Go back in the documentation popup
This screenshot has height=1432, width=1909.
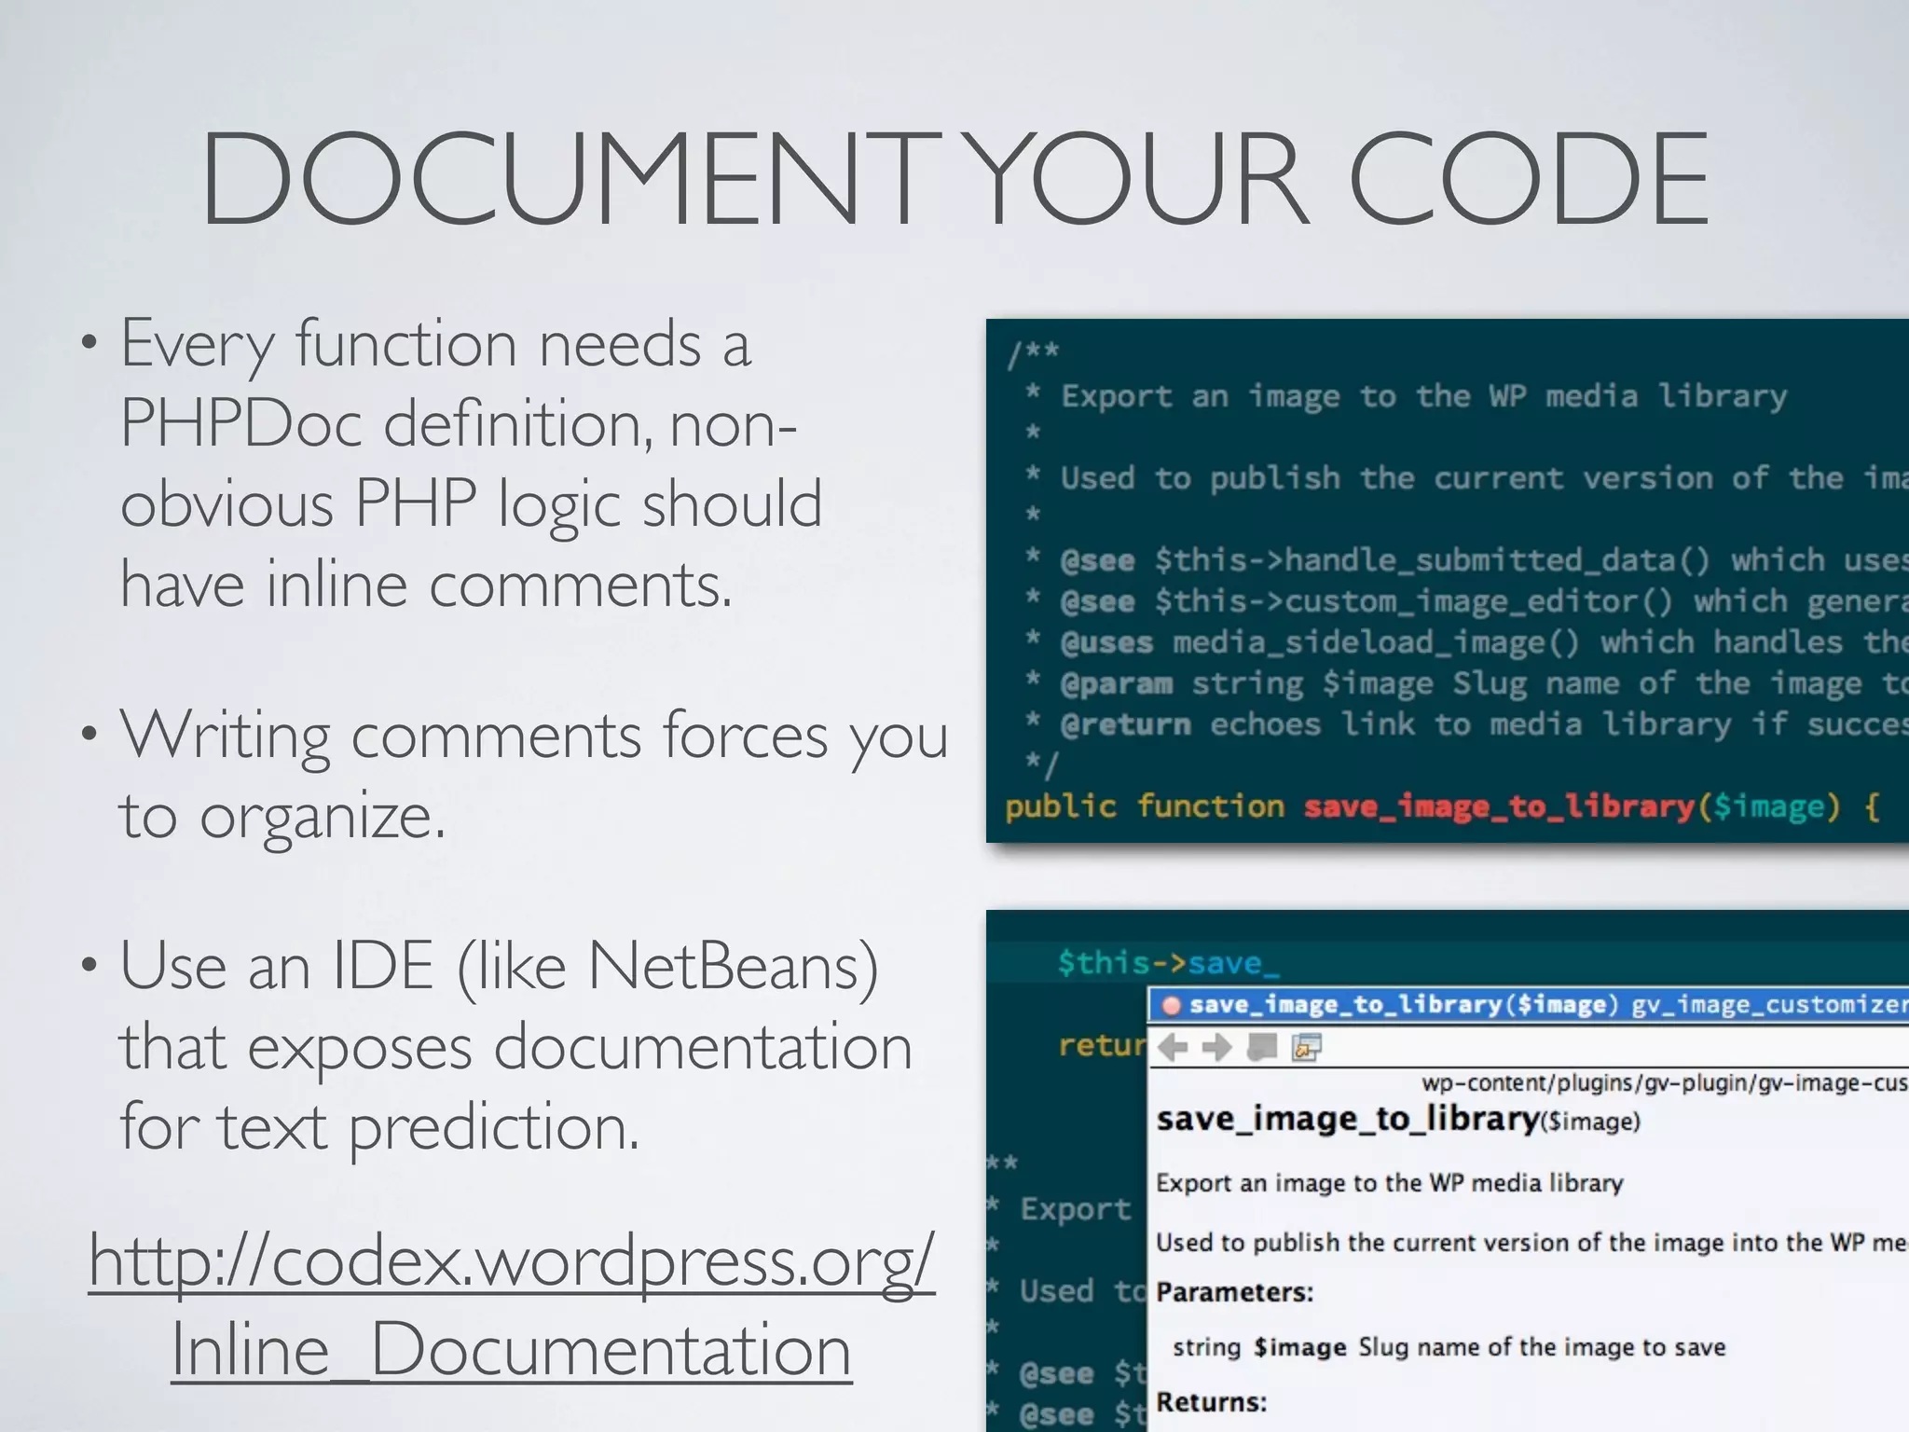click(1172, 1048)
